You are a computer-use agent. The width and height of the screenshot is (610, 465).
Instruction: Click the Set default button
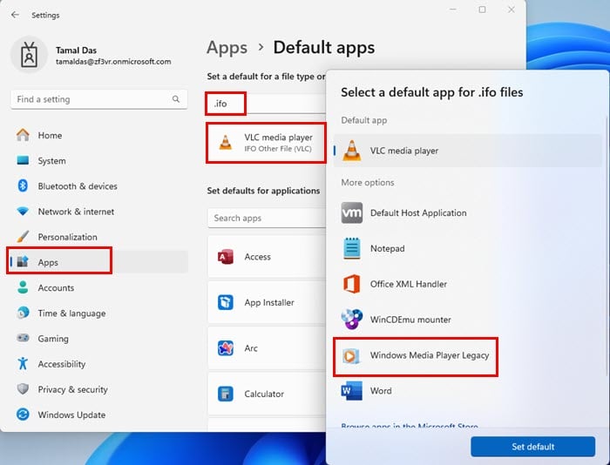533,447
